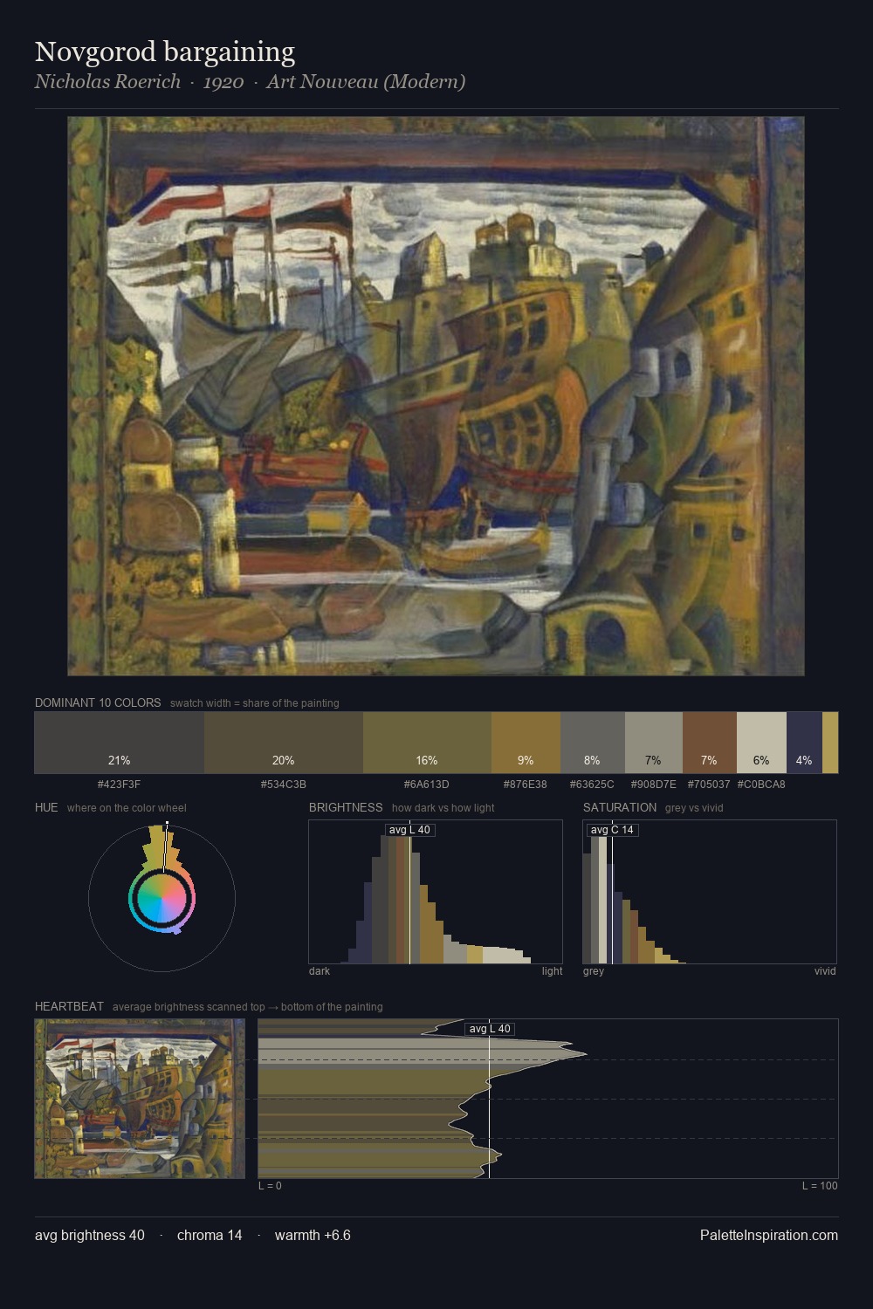Click the hue color wheel chart
The width and height of the screenshot is (873, 1309).
click(x=162, y=897)
